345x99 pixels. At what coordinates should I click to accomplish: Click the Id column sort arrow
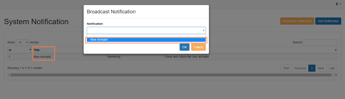(x=30, y=50)
